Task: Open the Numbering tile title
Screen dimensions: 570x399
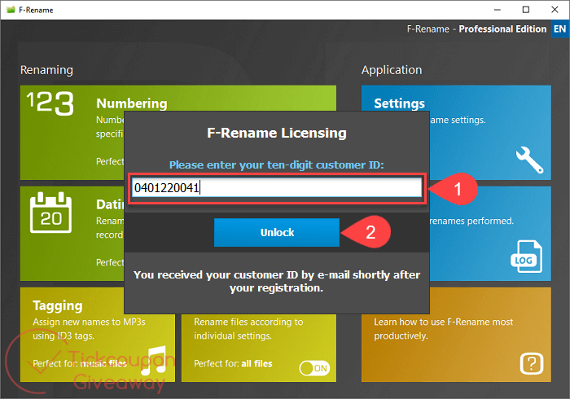Action: click(x=132, y=103)
